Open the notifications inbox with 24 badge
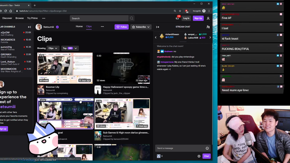The width and height of the screenshot is (290, 163). click(178, 18)
